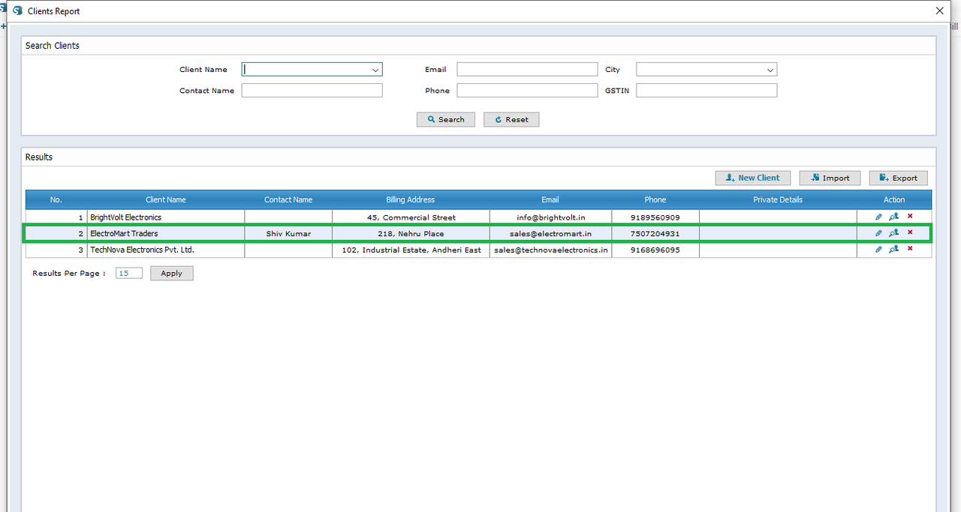This screenshot has height=512, width=961.
Task: Edit the BrightVolt Electronics client (pencil icon)
Action: 878,217
